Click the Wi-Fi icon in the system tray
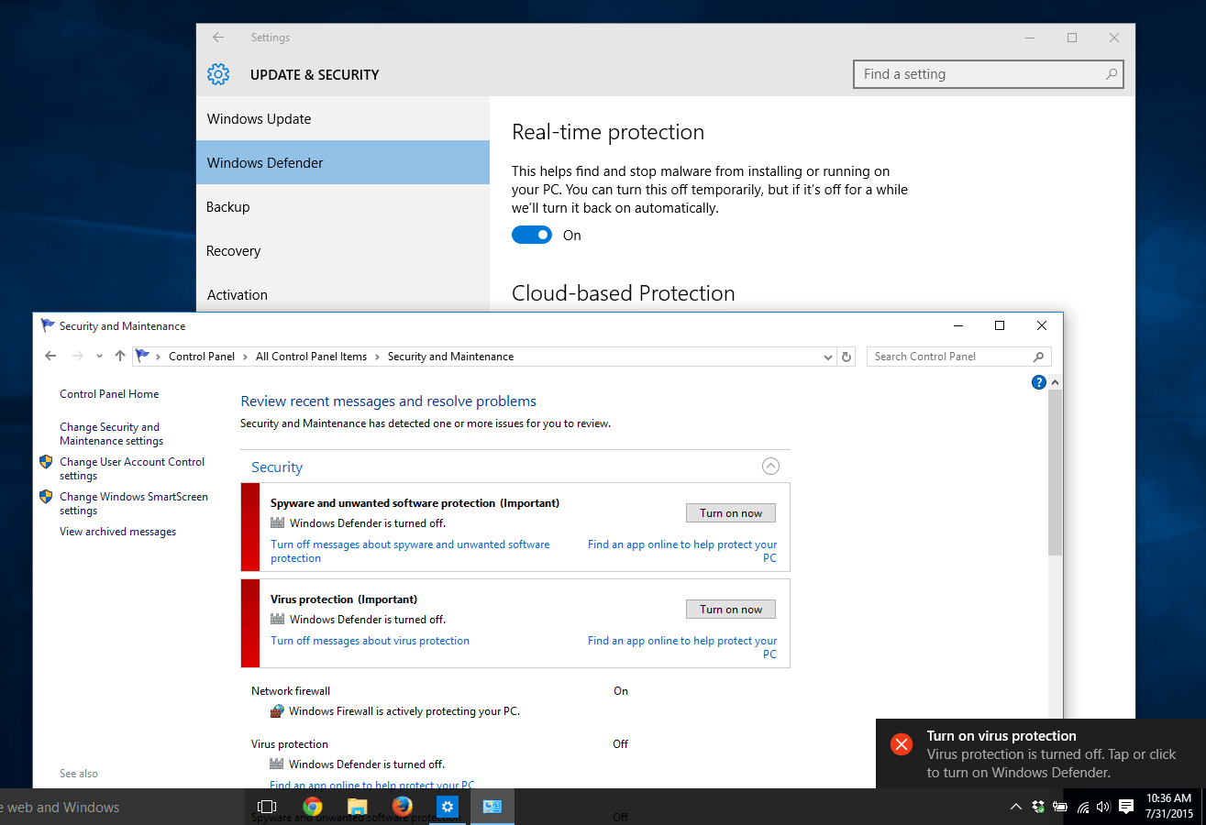Screen dimensions: 1206x825 tap(1081, 807)
